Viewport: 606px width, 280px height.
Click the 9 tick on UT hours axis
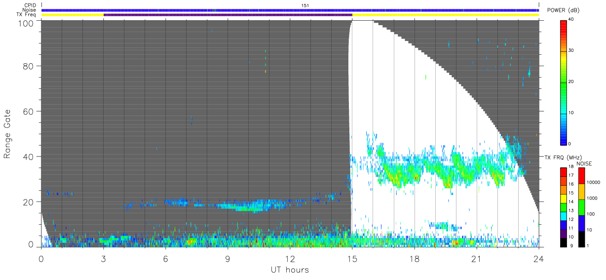(x=227, y=259)
